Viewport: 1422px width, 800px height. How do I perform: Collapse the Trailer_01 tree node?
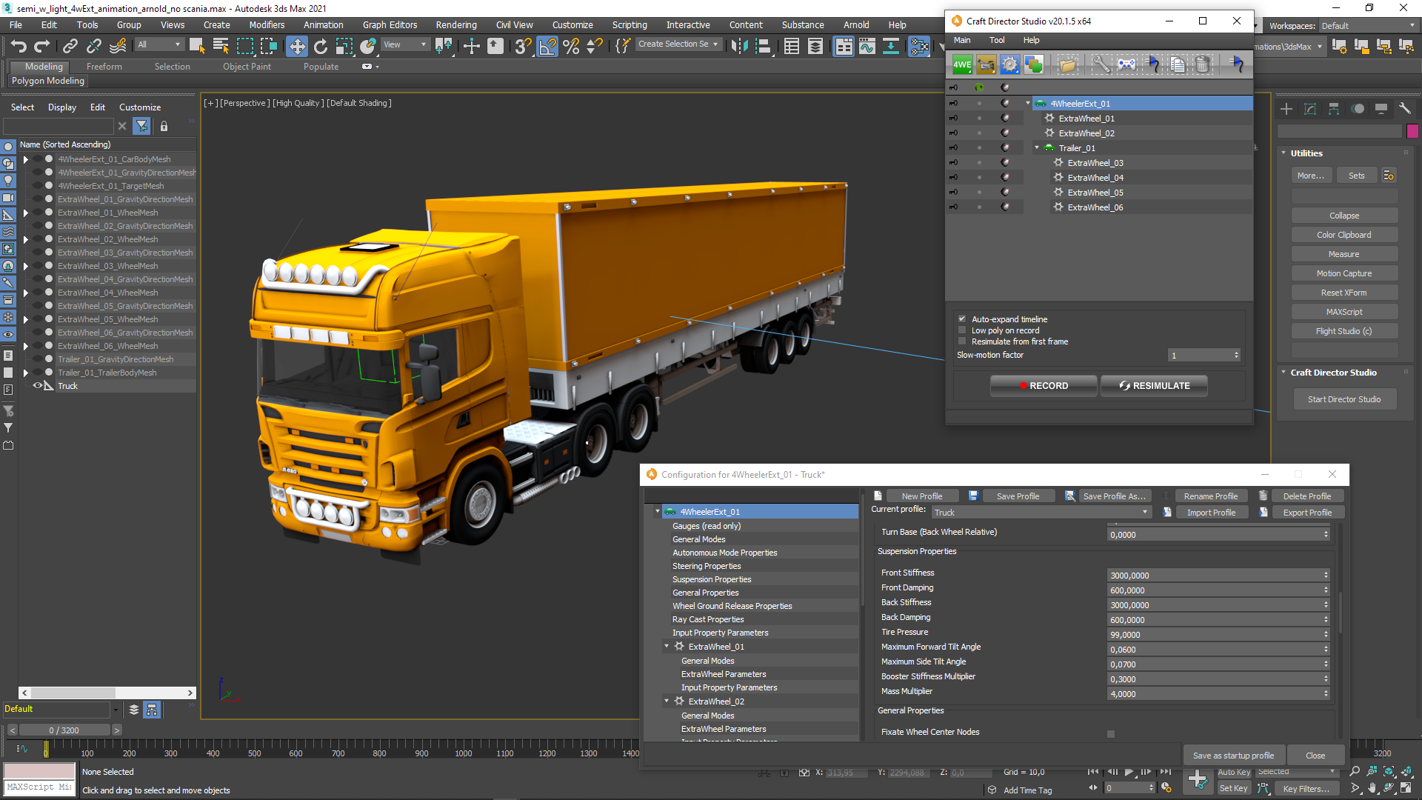1037,148
